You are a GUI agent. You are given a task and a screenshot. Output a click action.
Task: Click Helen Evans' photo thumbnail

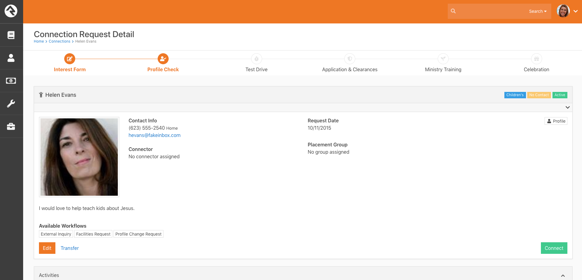(79, 157)
